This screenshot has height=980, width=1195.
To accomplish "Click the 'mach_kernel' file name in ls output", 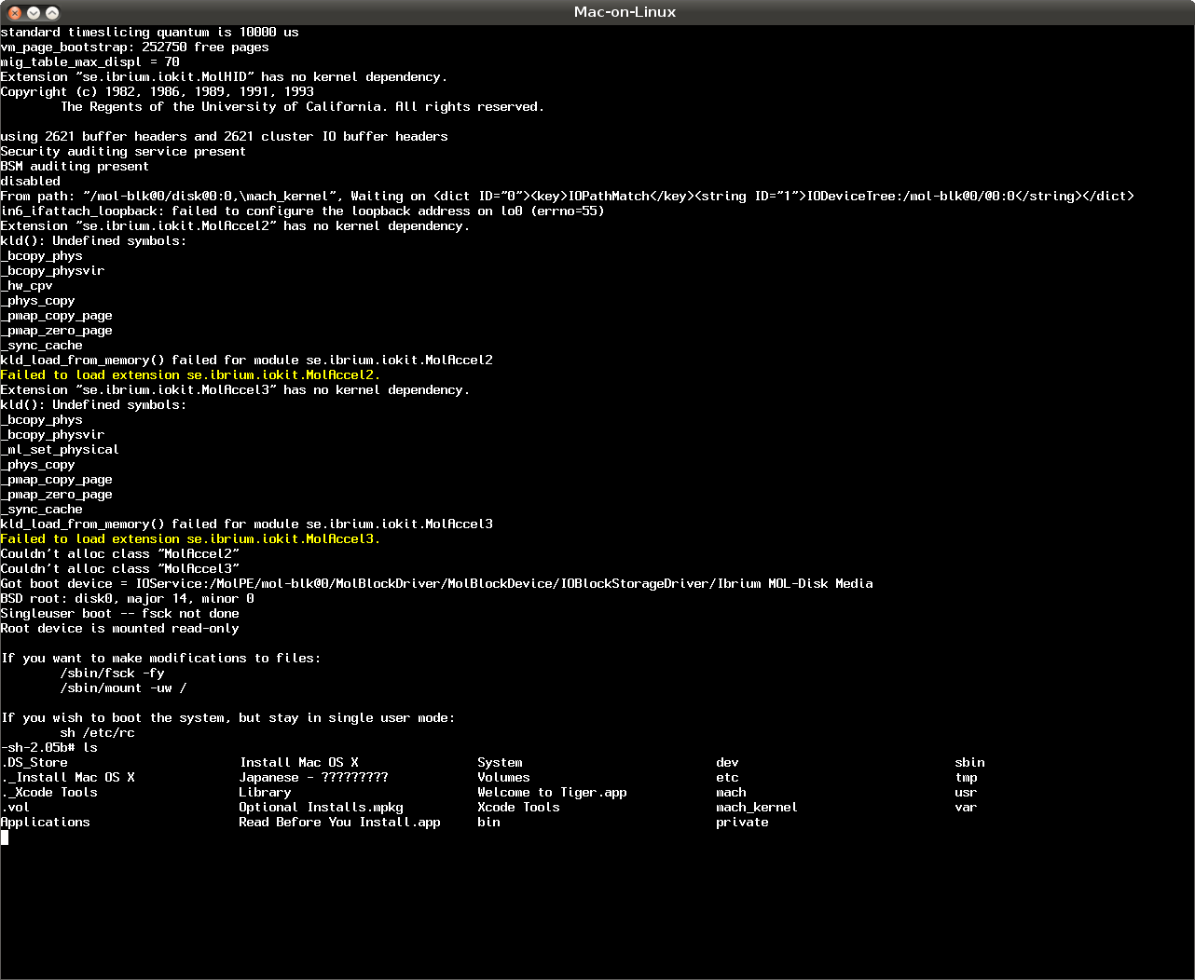I will (756, 807).
